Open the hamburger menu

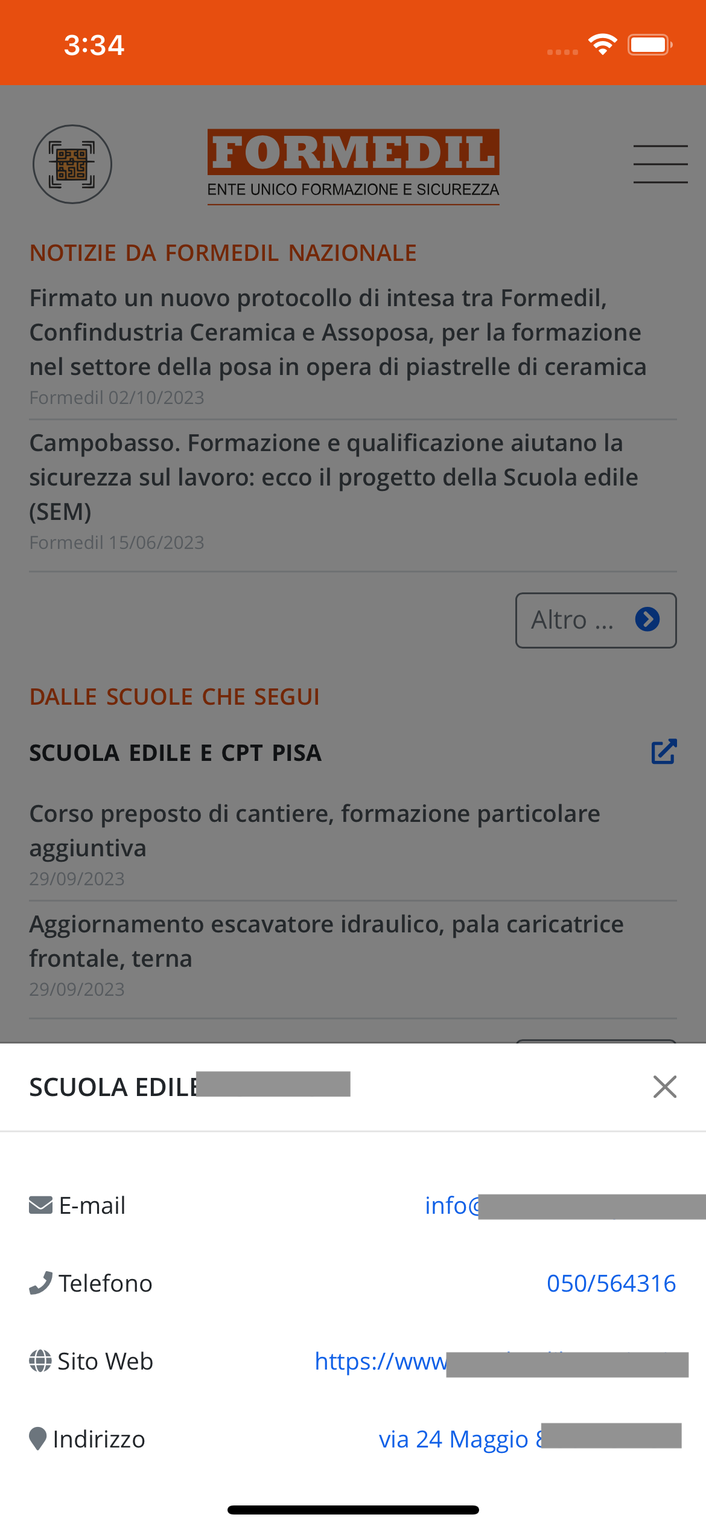pyautogui.click(x=660, y=164)
